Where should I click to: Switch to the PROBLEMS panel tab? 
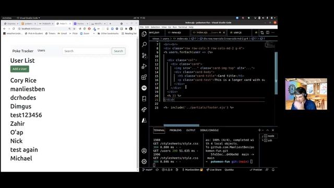coord(175,130)
